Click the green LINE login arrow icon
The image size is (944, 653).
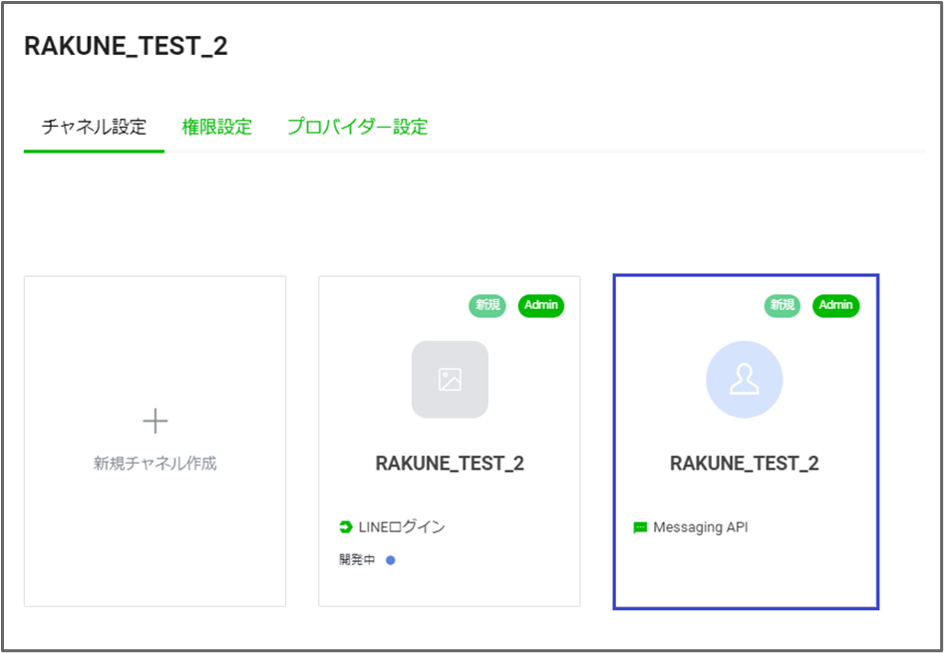point(346,527)
